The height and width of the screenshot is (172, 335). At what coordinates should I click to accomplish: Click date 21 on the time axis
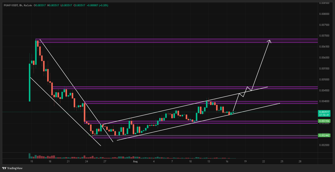coord(68,161)
